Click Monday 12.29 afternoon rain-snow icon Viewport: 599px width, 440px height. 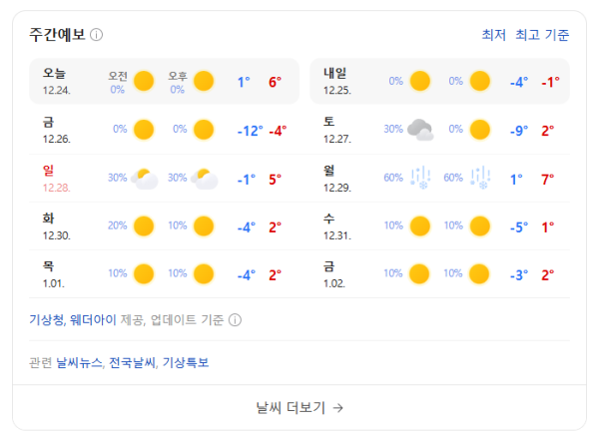coord(480,179)
